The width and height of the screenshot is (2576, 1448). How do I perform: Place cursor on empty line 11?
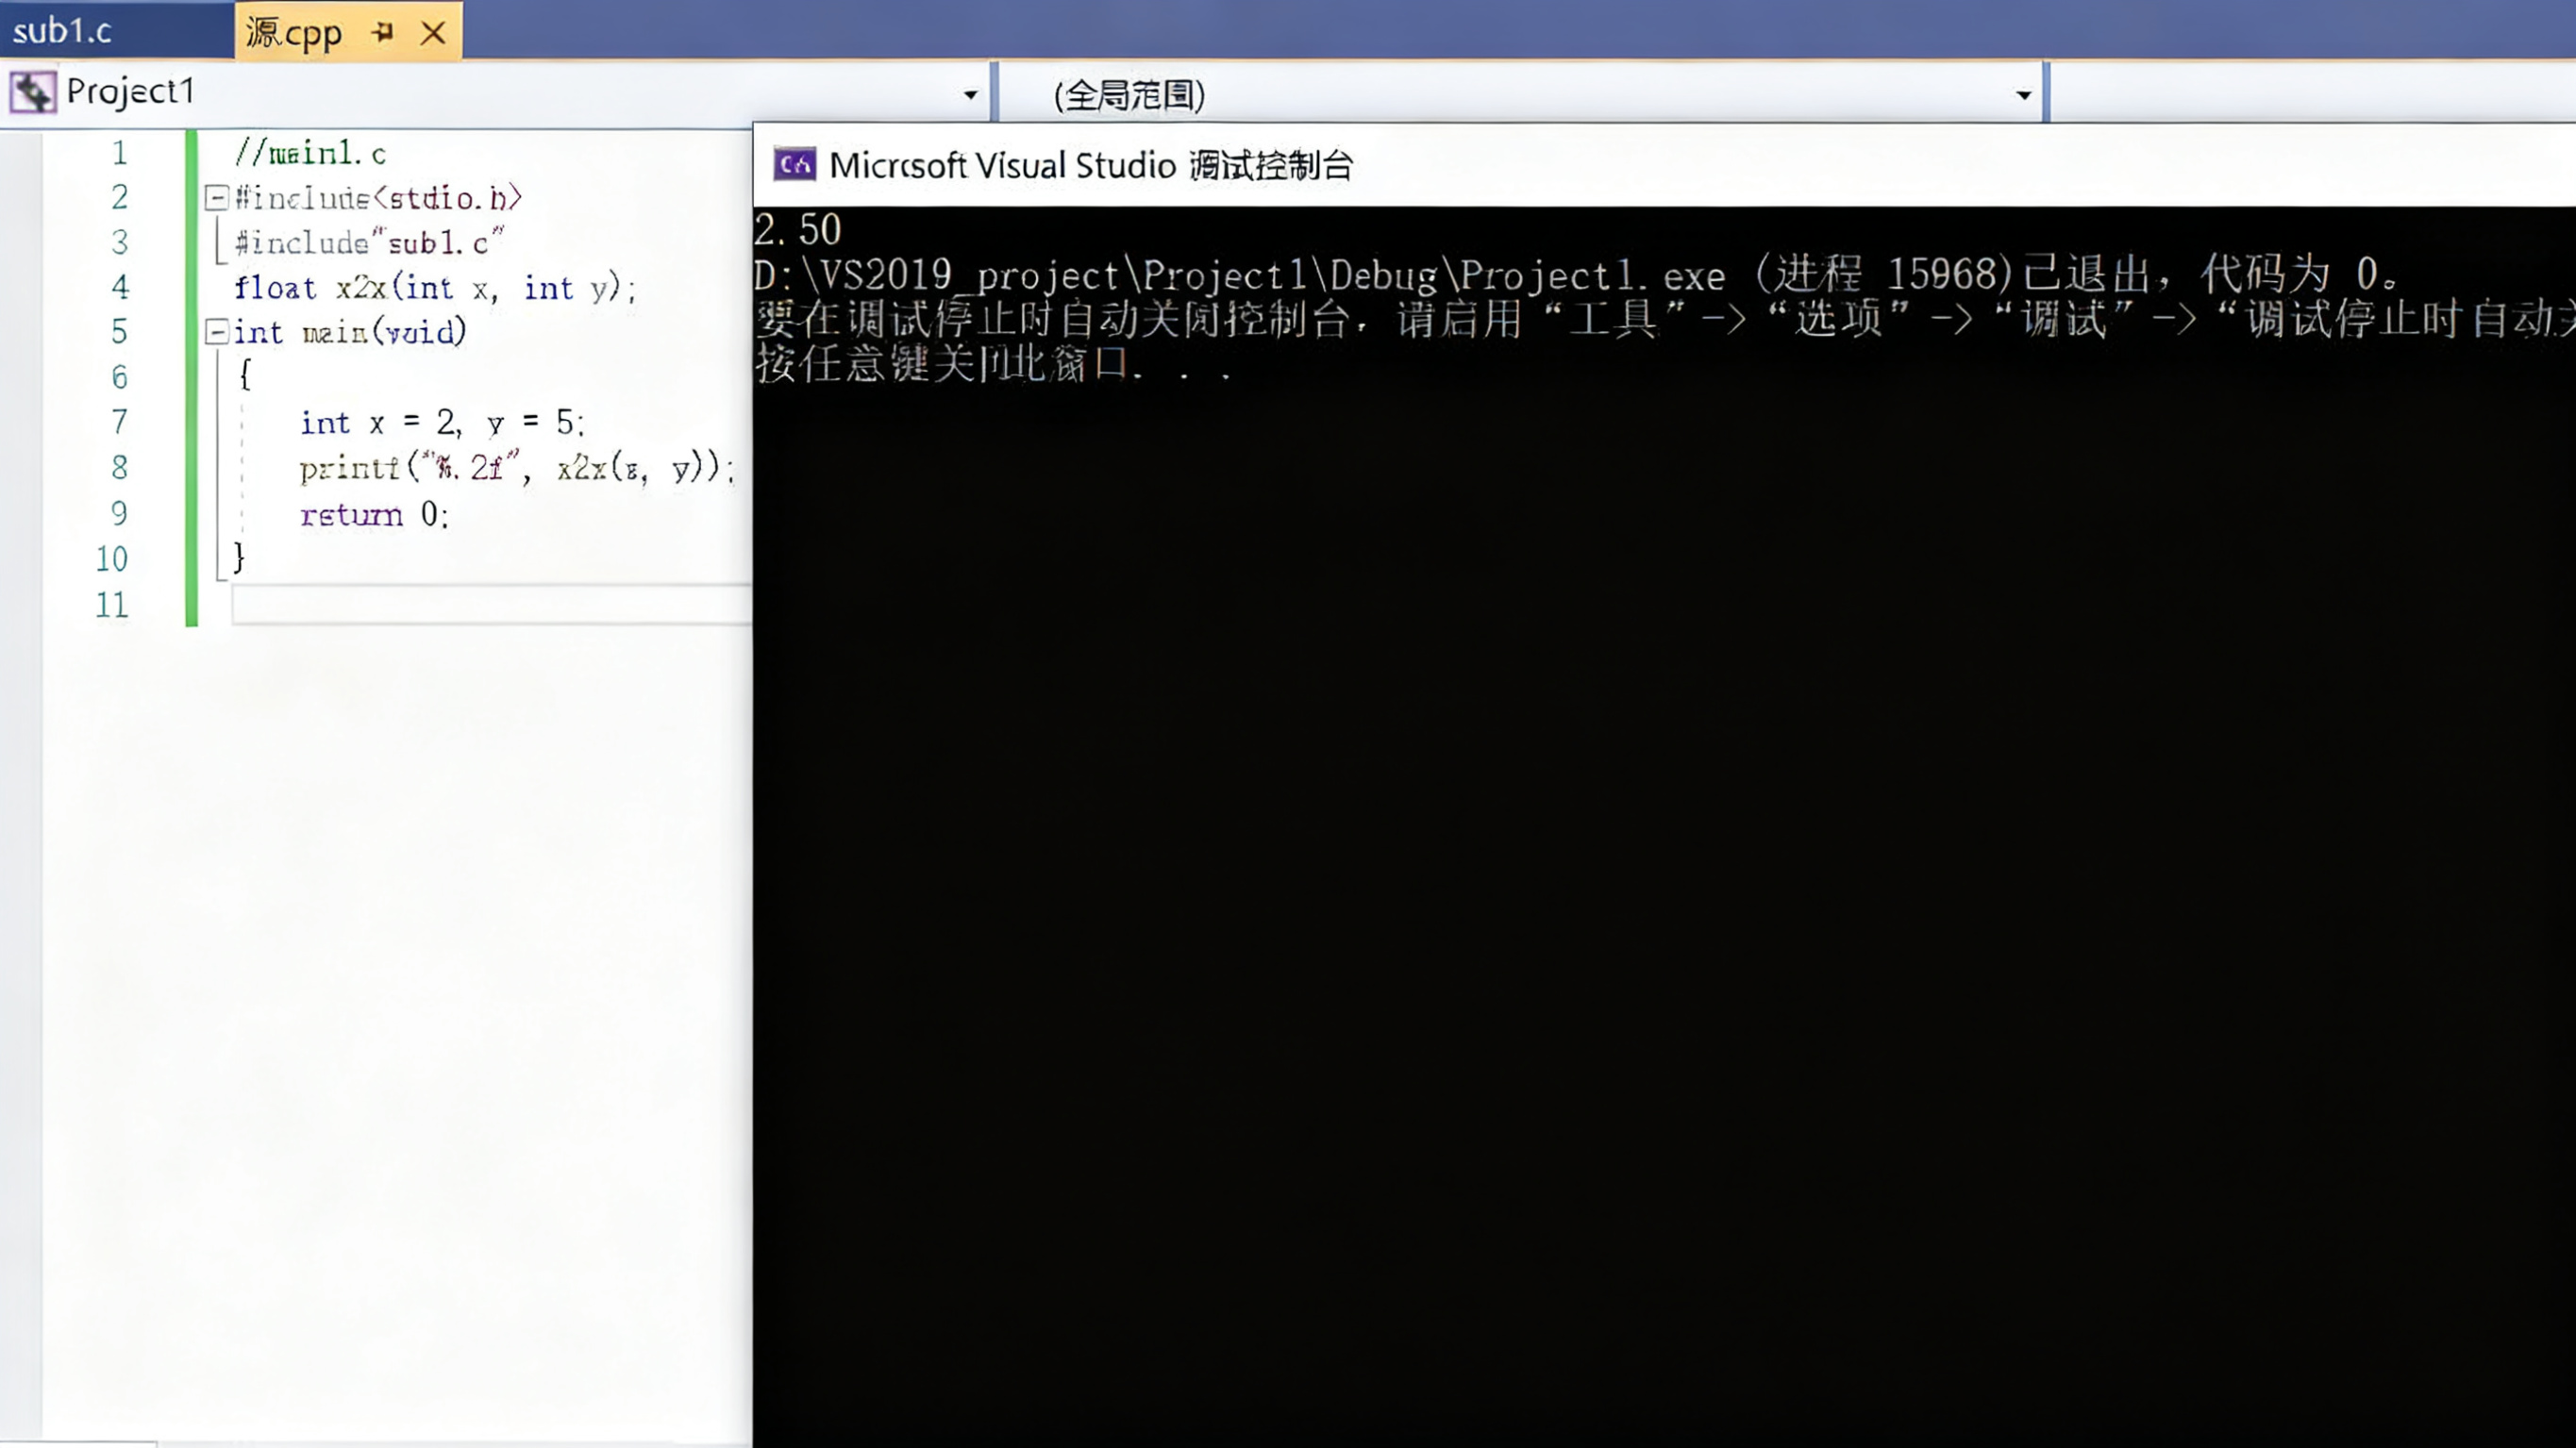point(490,605)
